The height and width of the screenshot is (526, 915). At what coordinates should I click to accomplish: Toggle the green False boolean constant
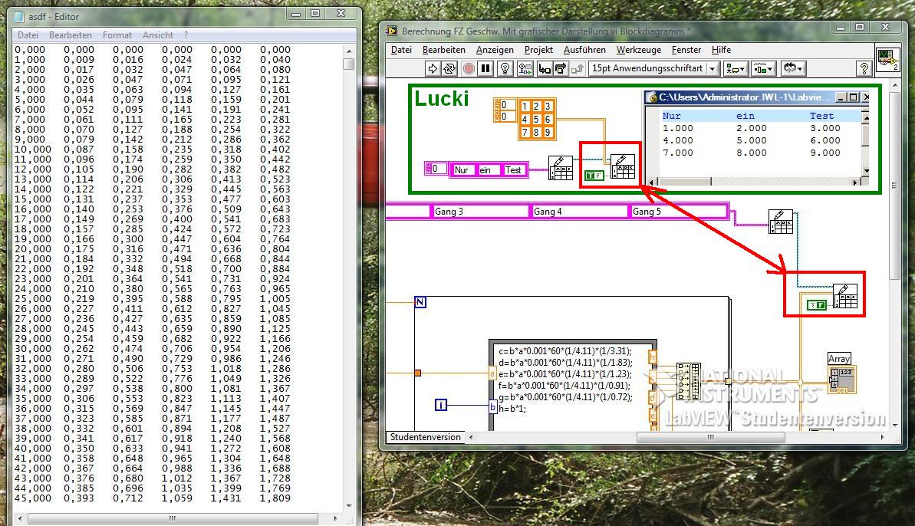pos(816,304)
